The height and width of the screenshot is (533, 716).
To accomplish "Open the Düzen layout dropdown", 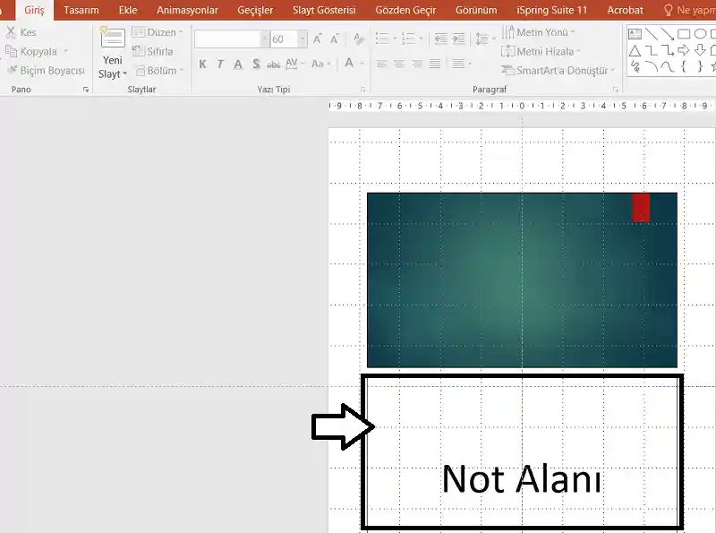I will (158, 32).
